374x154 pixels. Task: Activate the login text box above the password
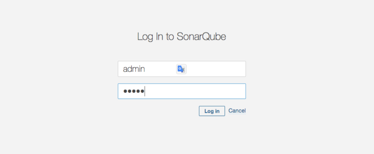click(182, 69)
